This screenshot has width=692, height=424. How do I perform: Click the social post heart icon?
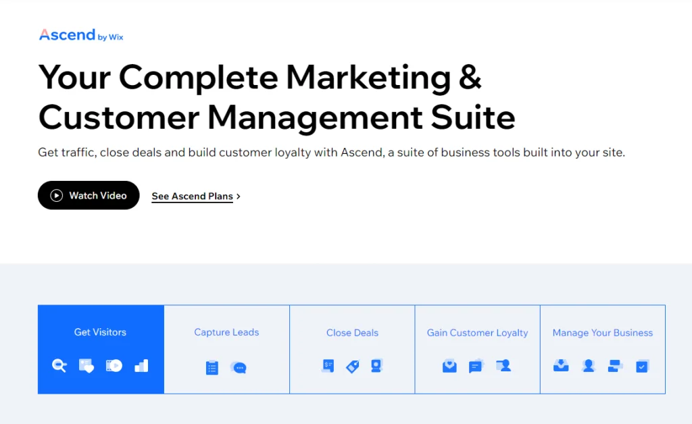(86, 366)
